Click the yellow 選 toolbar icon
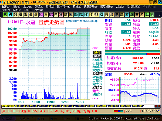 click(36, 15)
